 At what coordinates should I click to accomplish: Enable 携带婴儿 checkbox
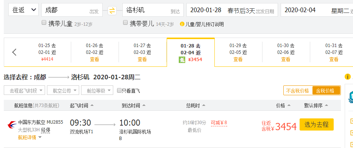coord(125,22)
